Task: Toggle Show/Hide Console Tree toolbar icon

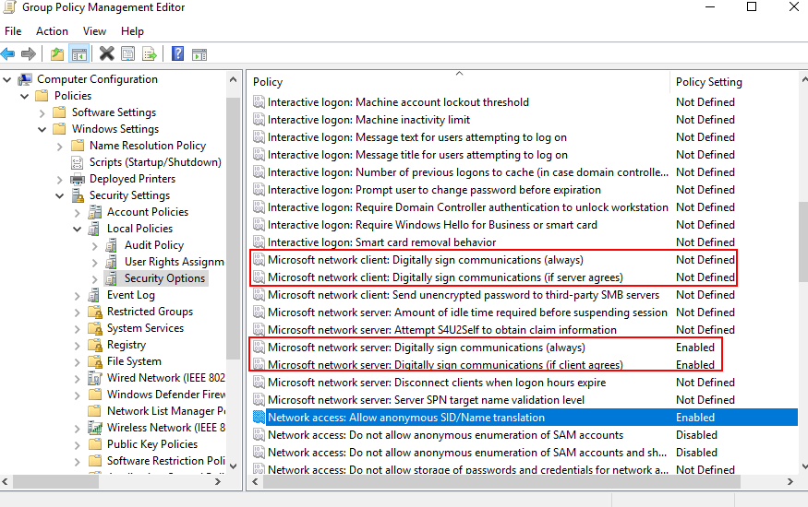Action: pyautogui.click(x=79, y=53)
